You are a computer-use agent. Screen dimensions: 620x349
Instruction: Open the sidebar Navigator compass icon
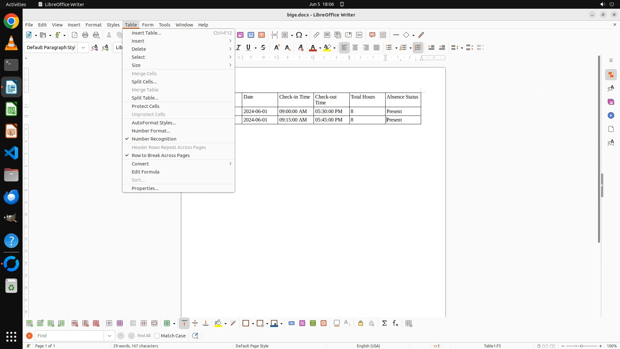[x=611, y=116]
